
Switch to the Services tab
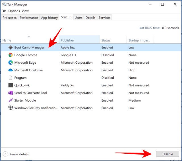[x=104, y=18]
